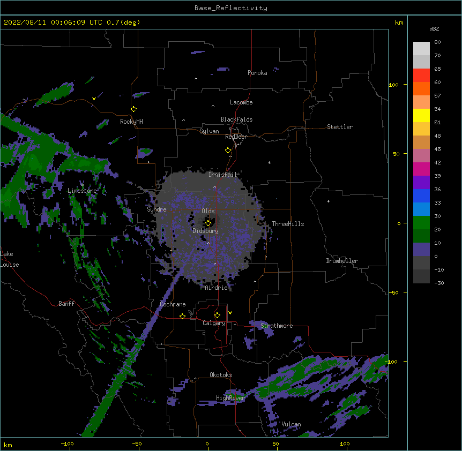Select the brown 45-48 dBZ legend swatch
The image size is (462, 451).
point(421,142)
